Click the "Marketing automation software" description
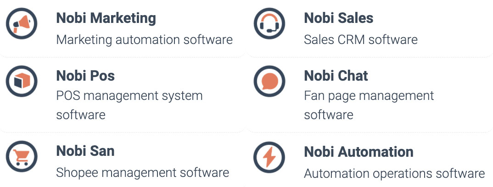Viewport: 493px width, 187px height. pyautogui.click(x=144, y=40)
